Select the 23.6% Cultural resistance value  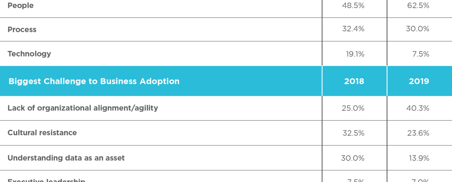(418, 133)
